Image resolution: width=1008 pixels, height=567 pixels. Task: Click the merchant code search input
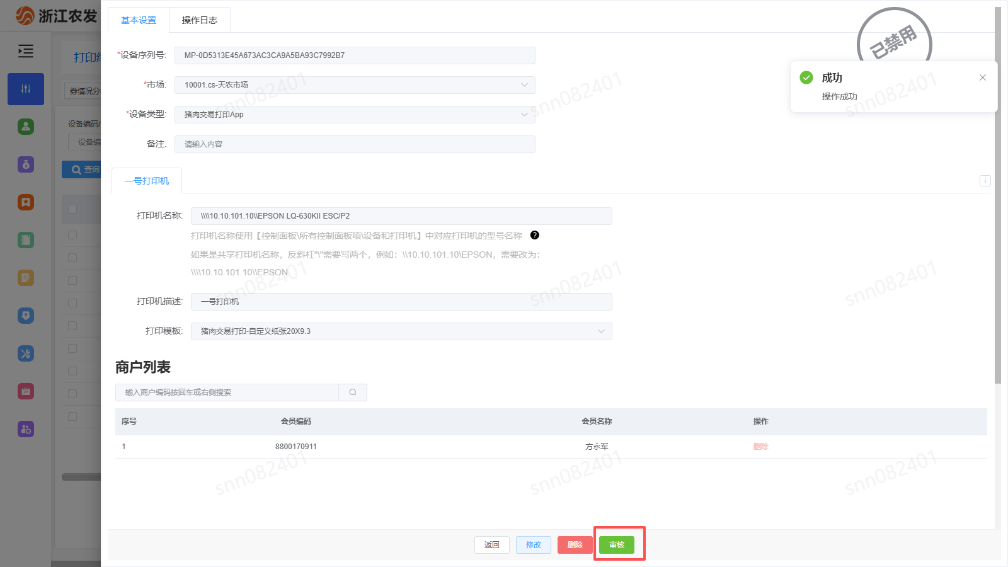point(227,392)
